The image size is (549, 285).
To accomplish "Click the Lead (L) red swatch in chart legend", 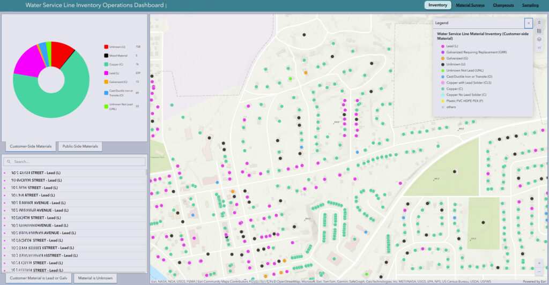I will [x=106, y=72].
